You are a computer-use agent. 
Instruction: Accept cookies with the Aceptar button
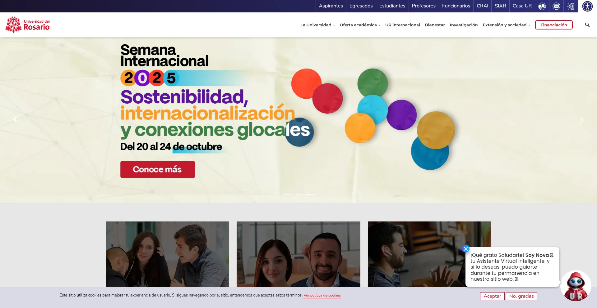pyautogui.click(x=492, y=296)
